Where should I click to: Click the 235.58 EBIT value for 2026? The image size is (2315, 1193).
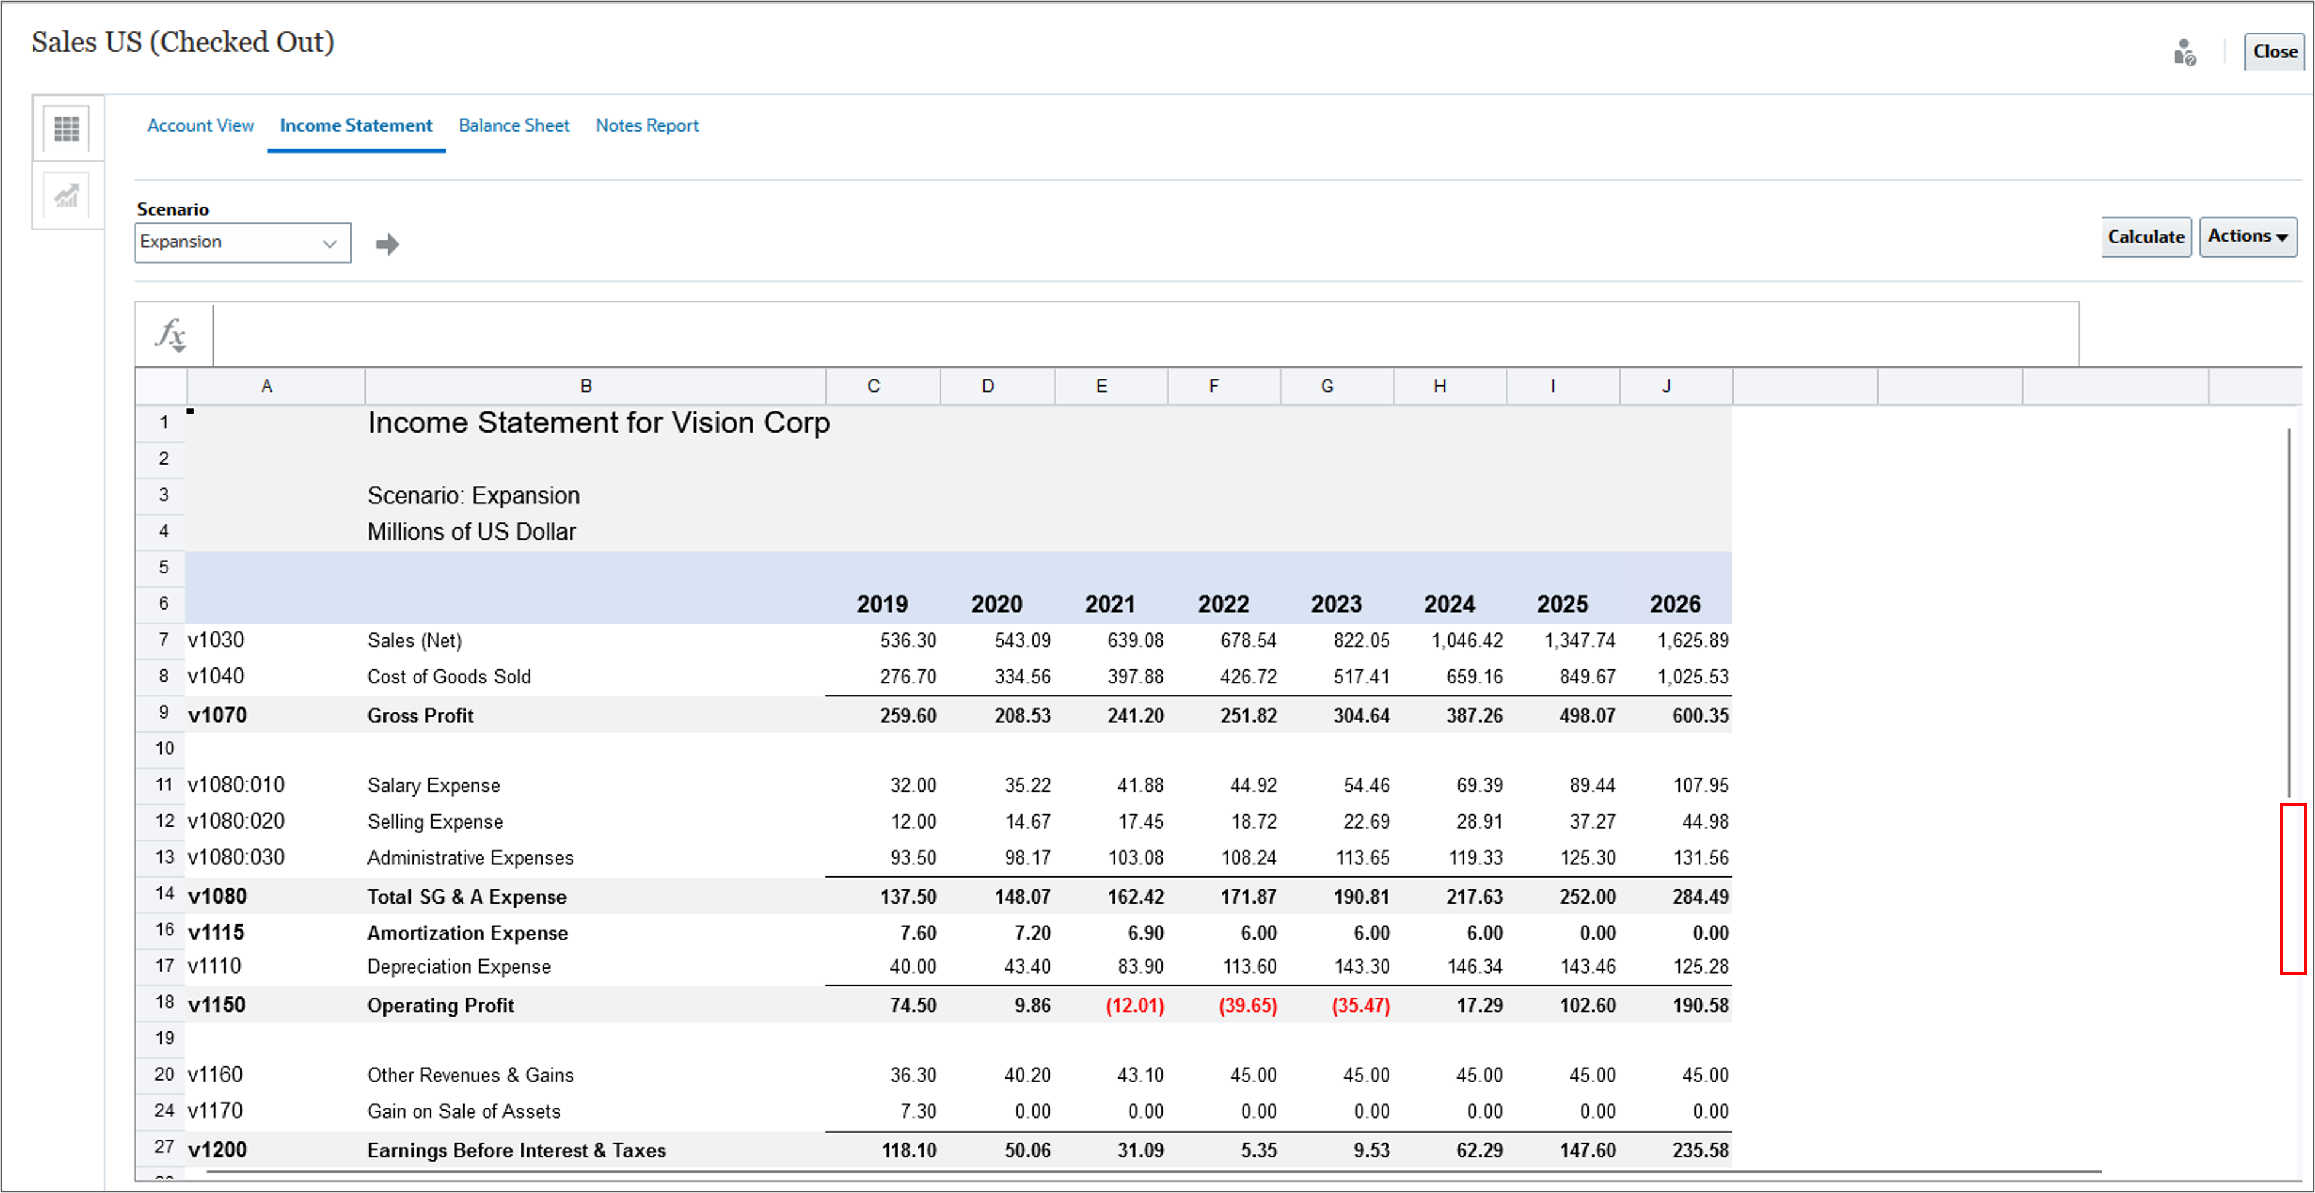pos(1700,1150)
